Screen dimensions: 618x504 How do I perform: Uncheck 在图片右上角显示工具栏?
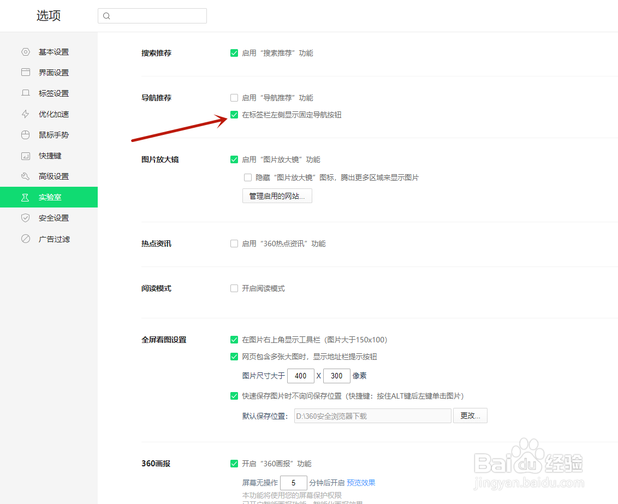pos(234,340)
